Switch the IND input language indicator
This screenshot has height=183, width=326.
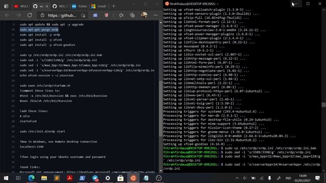point(288,178)
